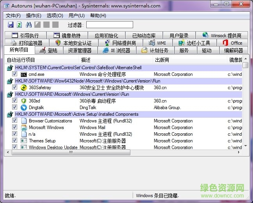Click the Dingtalk blue icon
Viewport: 253px width, 203px height.
pos(24,108)
